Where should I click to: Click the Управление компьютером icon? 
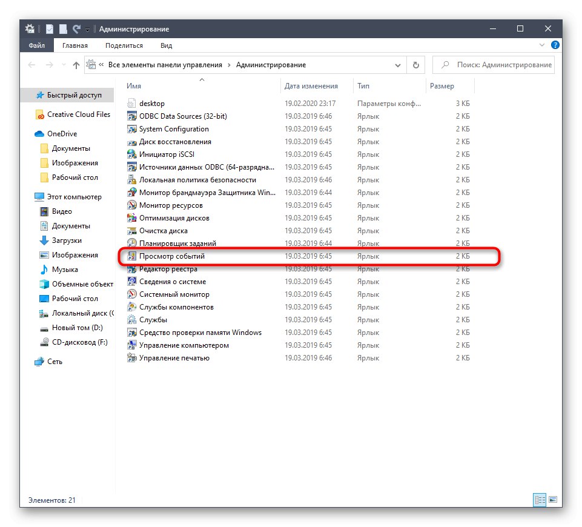pyautogui.click(x=132, y=345)
